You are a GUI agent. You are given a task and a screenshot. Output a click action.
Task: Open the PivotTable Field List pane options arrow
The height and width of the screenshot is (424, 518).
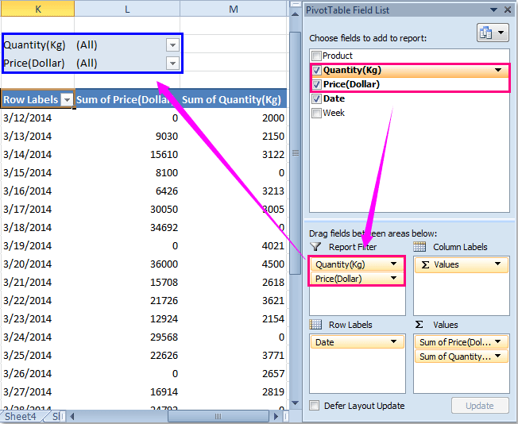tap(493, 10)
